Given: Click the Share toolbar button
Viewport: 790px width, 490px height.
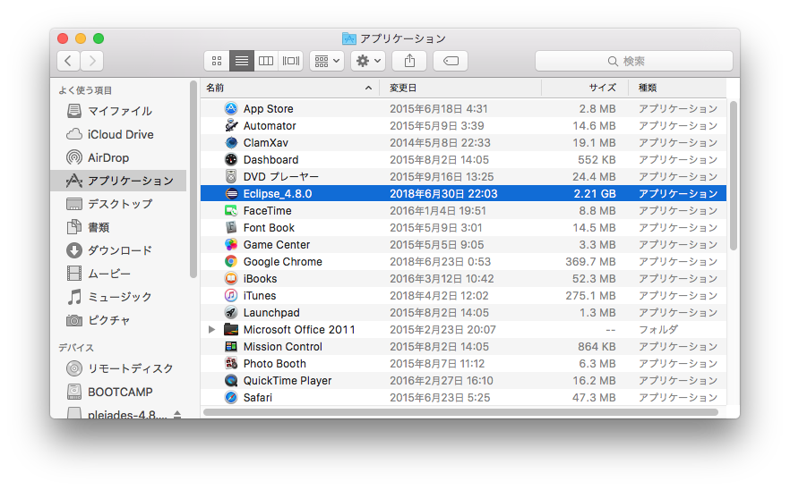Looking at the screenshot, I should (409, 61).
